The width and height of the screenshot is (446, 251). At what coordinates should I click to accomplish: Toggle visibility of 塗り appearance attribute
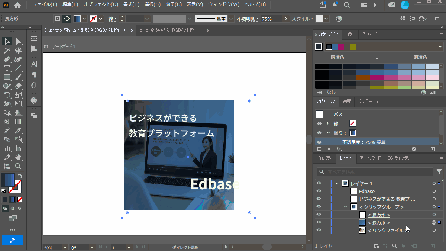tap(319, 133)
